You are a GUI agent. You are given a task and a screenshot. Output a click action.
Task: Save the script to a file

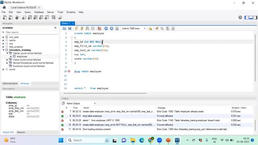pos(70,29)
